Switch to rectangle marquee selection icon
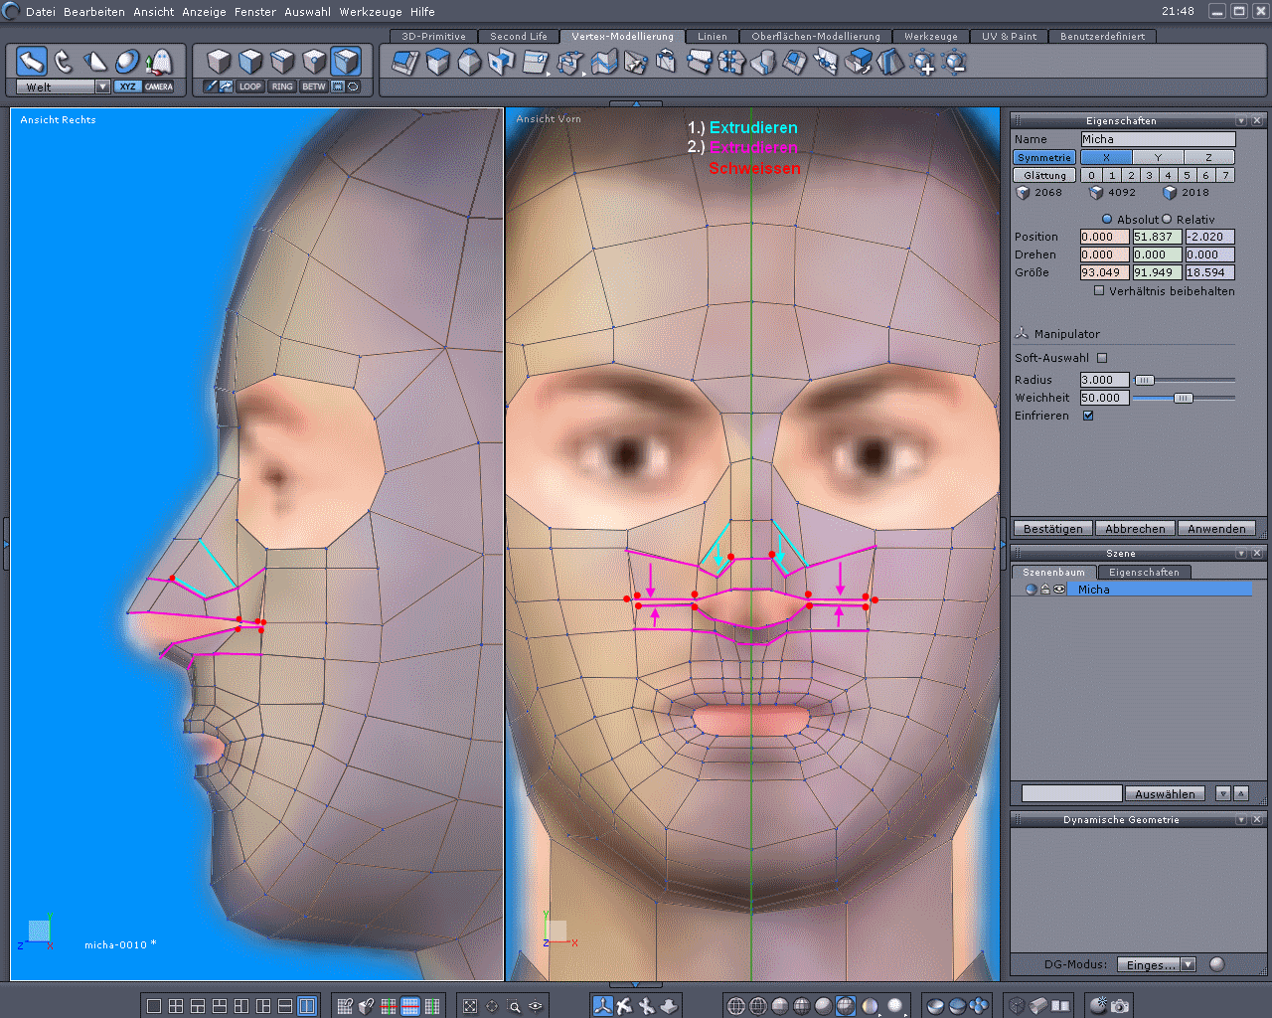Image resolution: width=1272 pixels, height=1018 pixels. pos(338,86)
